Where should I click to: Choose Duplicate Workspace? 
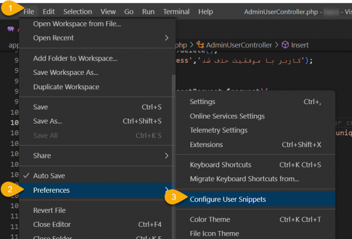66,87
